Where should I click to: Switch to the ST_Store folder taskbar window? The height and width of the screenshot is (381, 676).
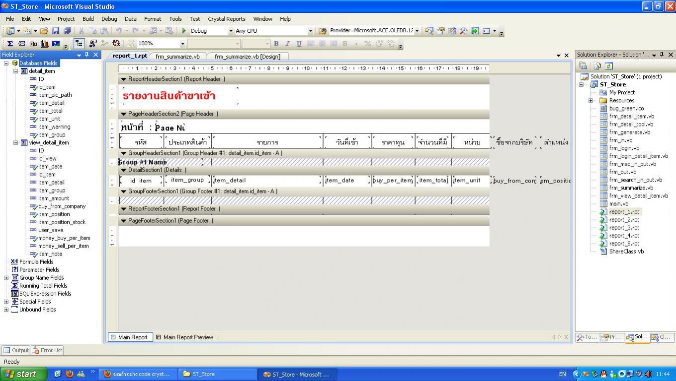(217, 374)
